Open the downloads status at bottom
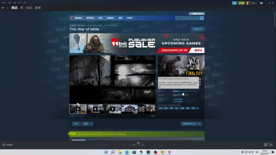The image size is (276, 155). [x=138, y=144]
